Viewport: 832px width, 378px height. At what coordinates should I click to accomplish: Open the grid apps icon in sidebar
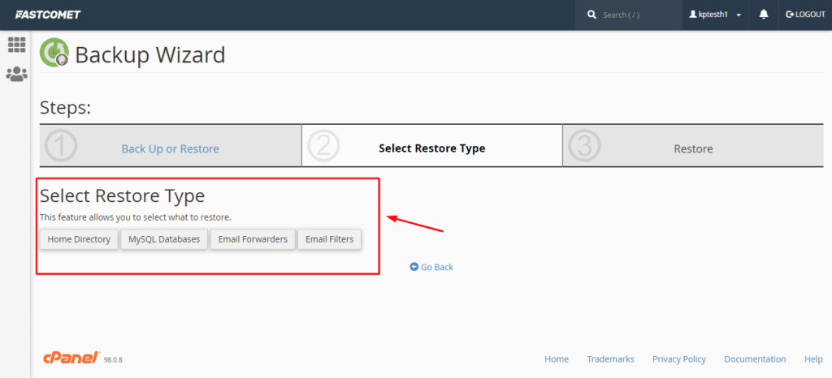coord(16,45)
